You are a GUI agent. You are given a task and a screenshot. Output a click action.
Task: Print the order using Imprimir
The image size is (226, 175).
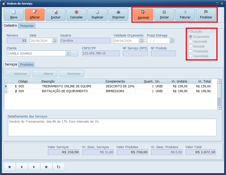[x=118, y=15]
